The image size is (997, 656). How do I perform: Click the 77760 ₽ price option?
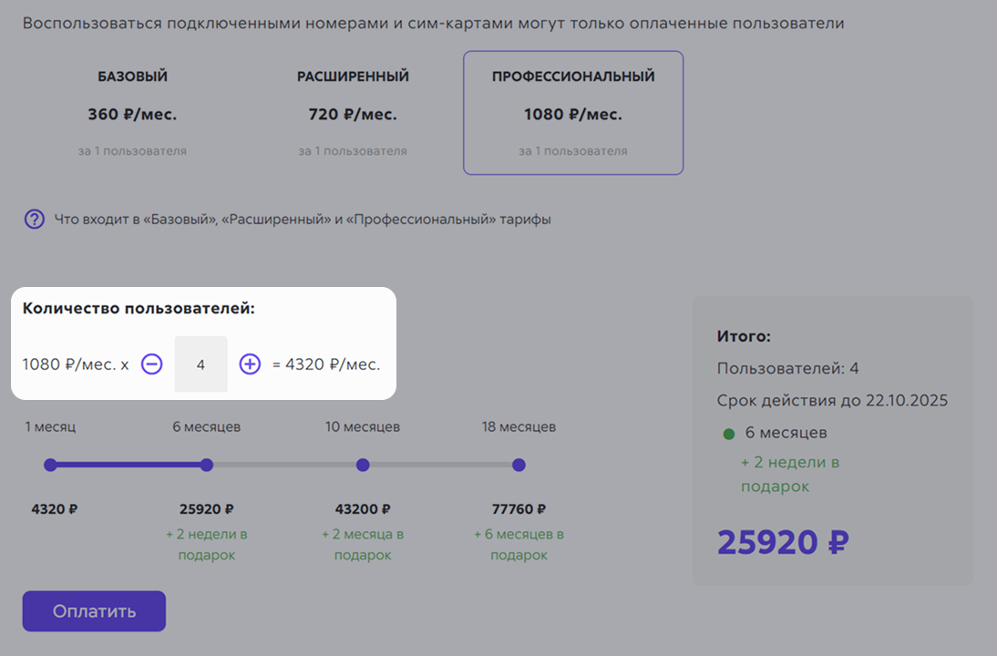click(519, 509)
